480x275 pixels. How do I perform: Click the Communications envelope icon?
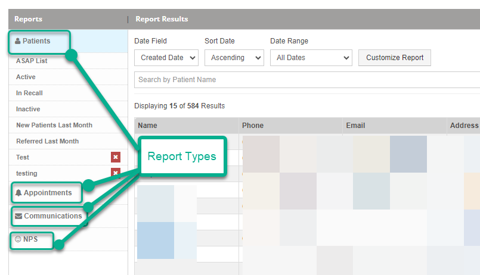click(x=18, y=216)
